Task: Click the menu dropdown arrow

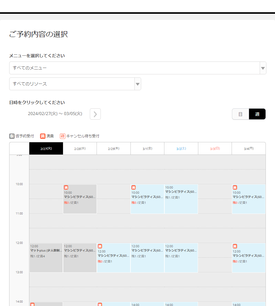Action: coord(262,68)
